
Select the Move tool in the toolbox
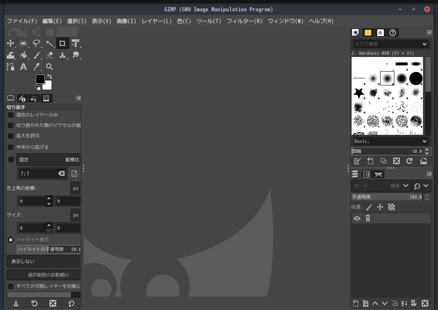[10, 43]
